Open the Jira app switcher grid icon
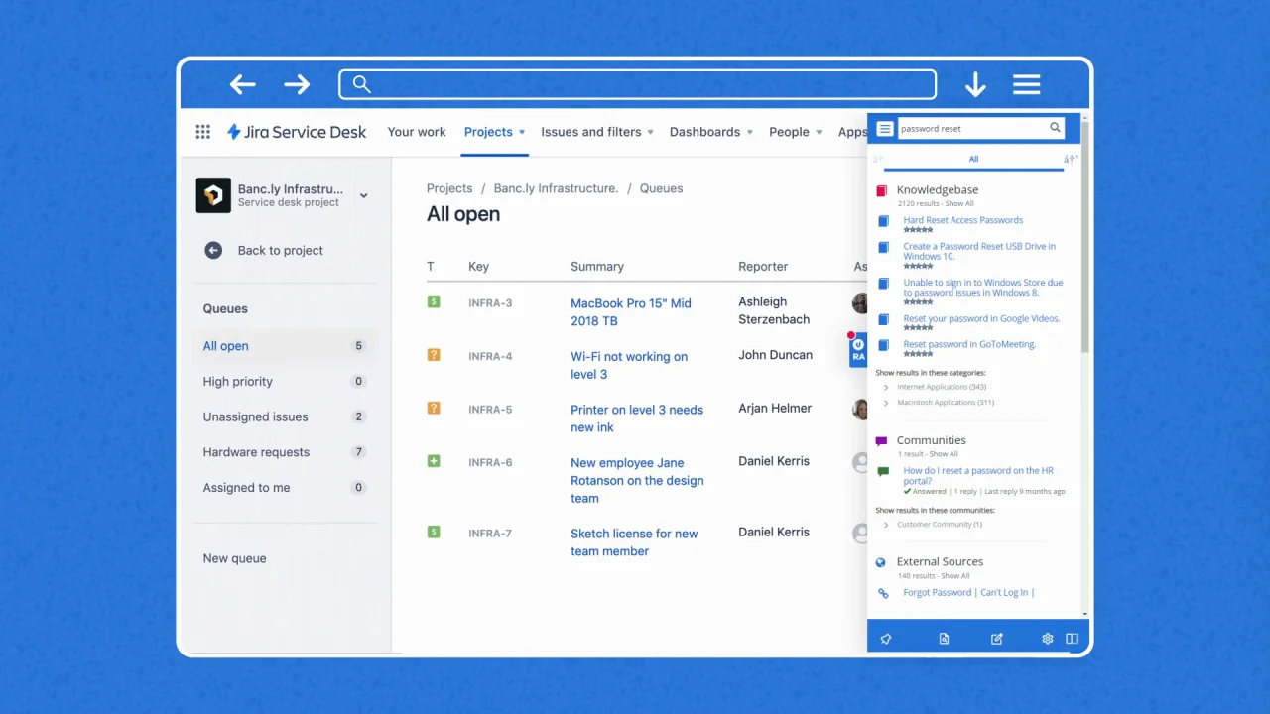Image resolution: width=1270 pixels, height=714 pixels. [x=203, y=132]
